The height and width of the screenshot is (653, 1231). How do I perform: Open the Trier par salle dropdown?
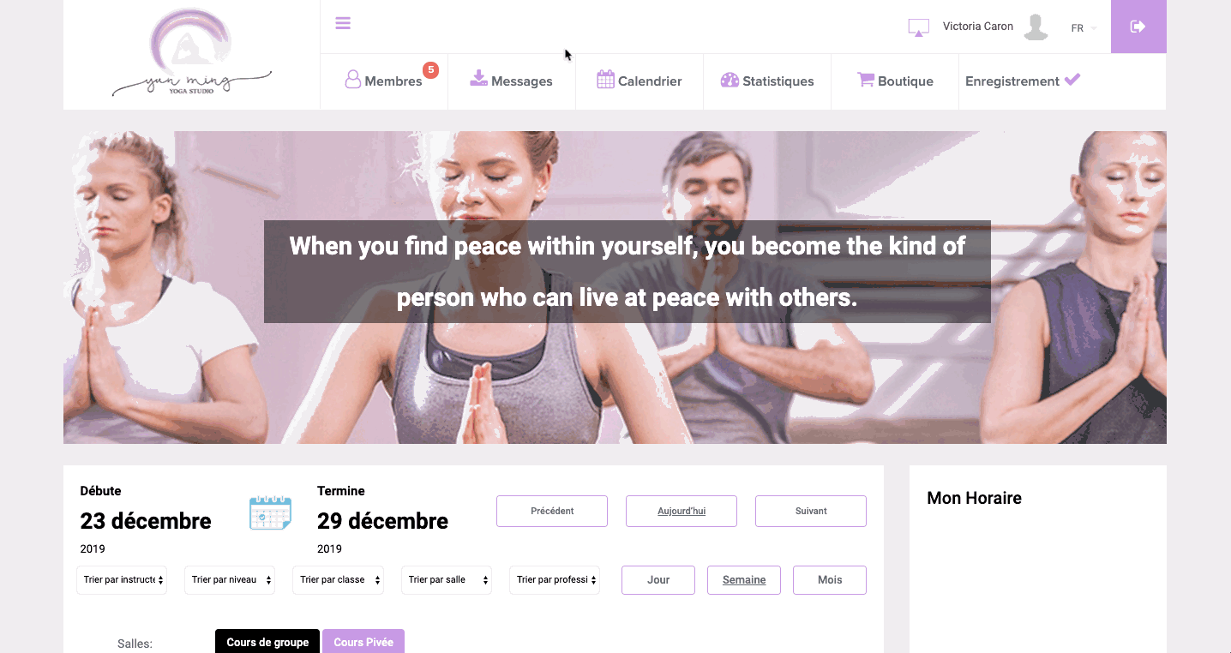[447, 580]
